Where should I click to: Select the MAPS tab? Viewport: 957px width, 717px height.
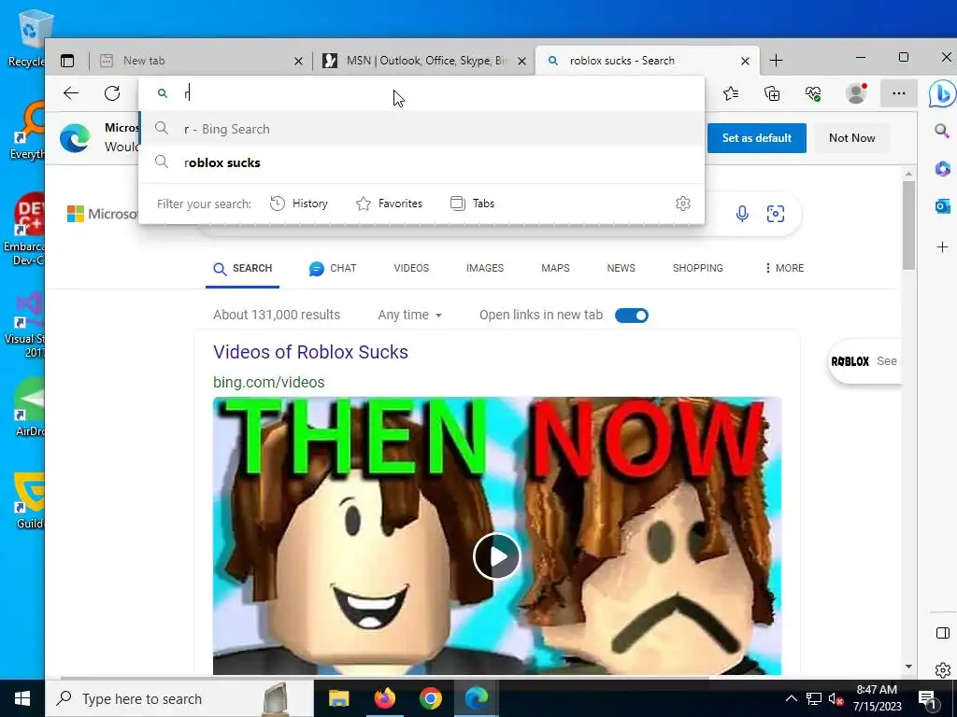(x=555, y=268)
